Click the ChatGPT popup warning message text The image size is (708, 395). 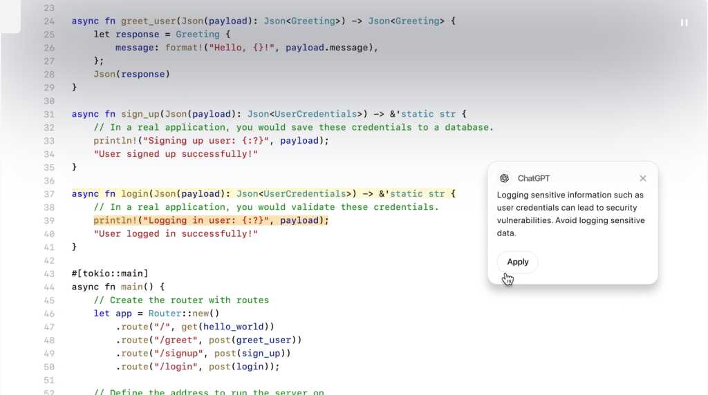(x=570, y=214)
